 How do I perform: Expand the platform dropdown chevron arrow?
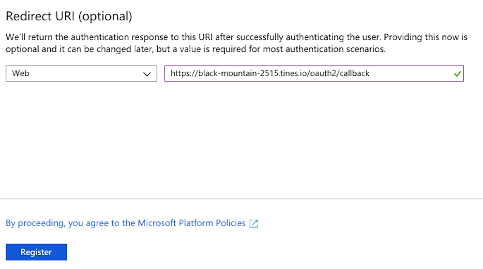click(x=147, y=74)
